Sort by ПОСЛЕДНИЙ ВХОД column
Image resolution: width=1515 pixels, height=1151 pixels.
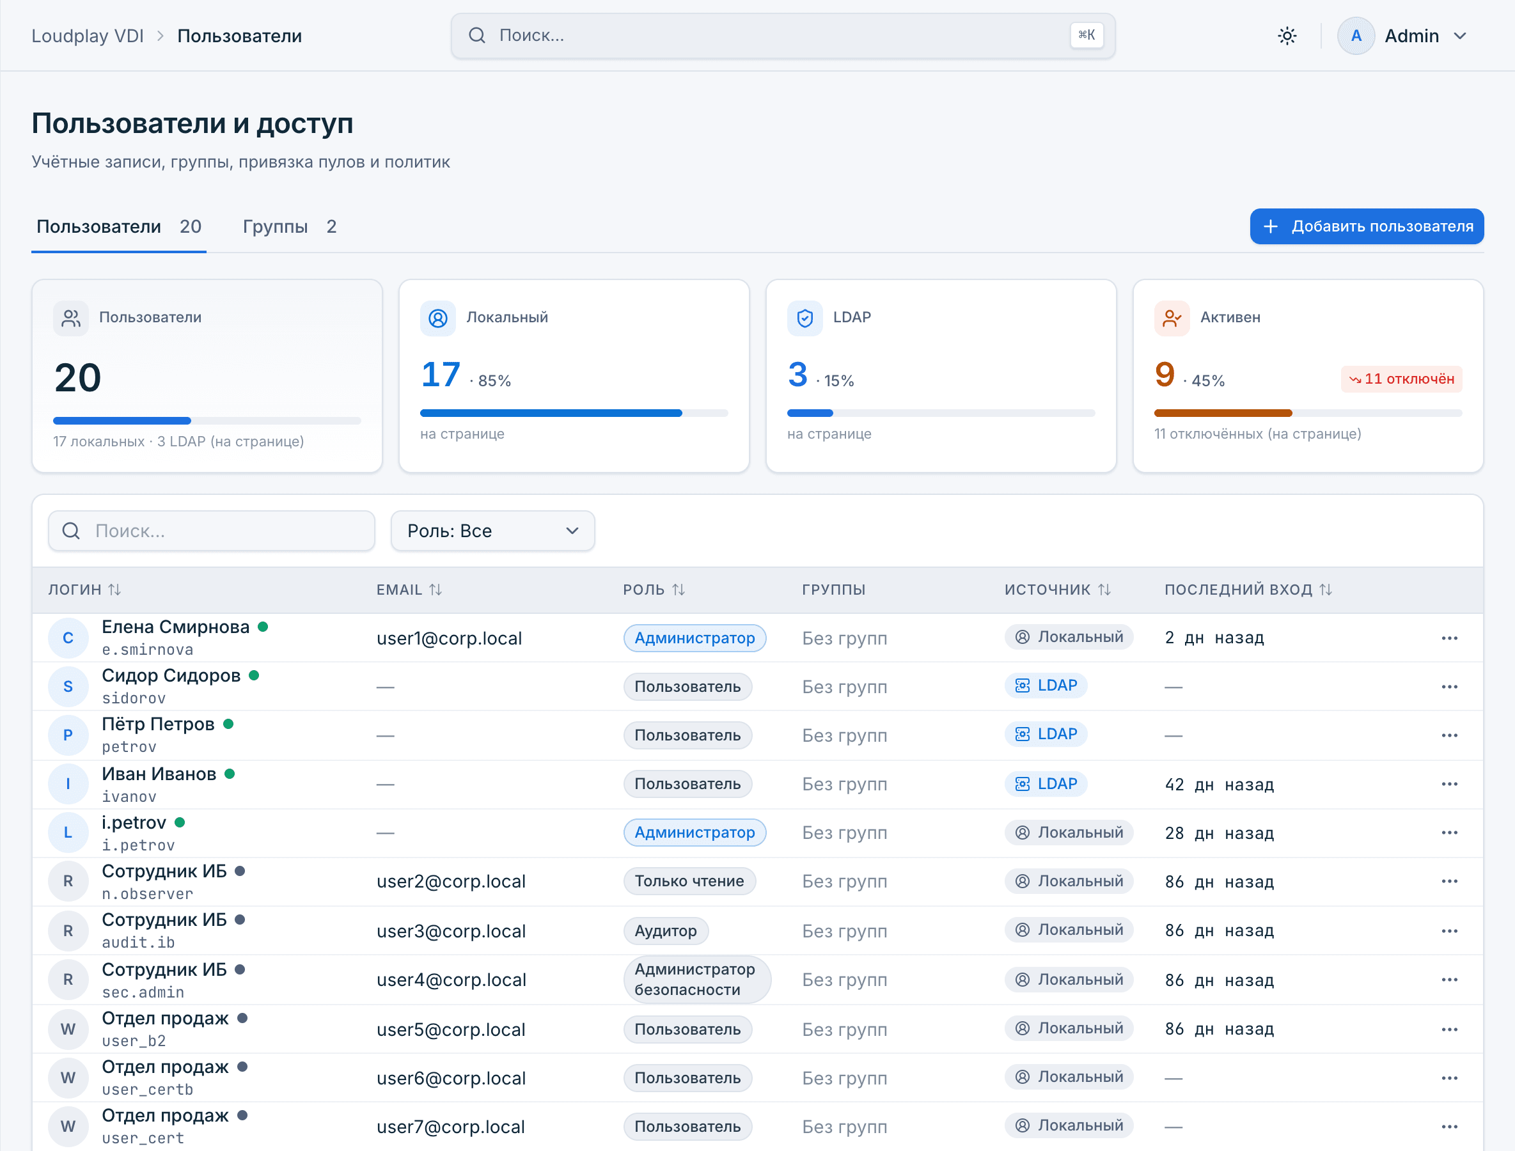[x=1248, y=590]
